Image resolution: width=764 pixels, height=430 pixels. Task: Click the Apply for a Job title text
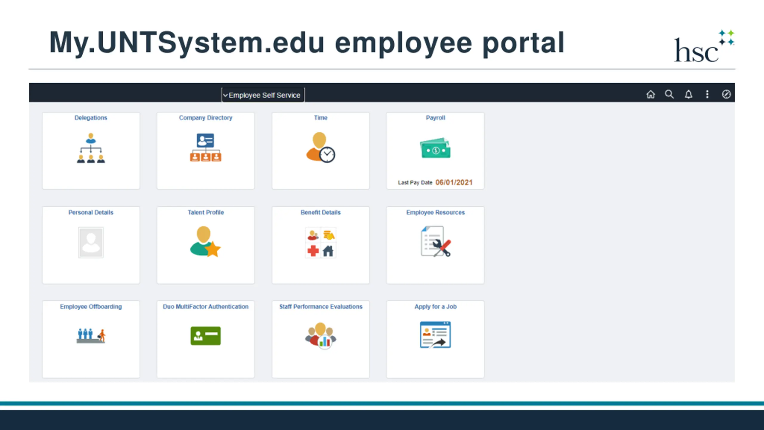coord(435,307)
